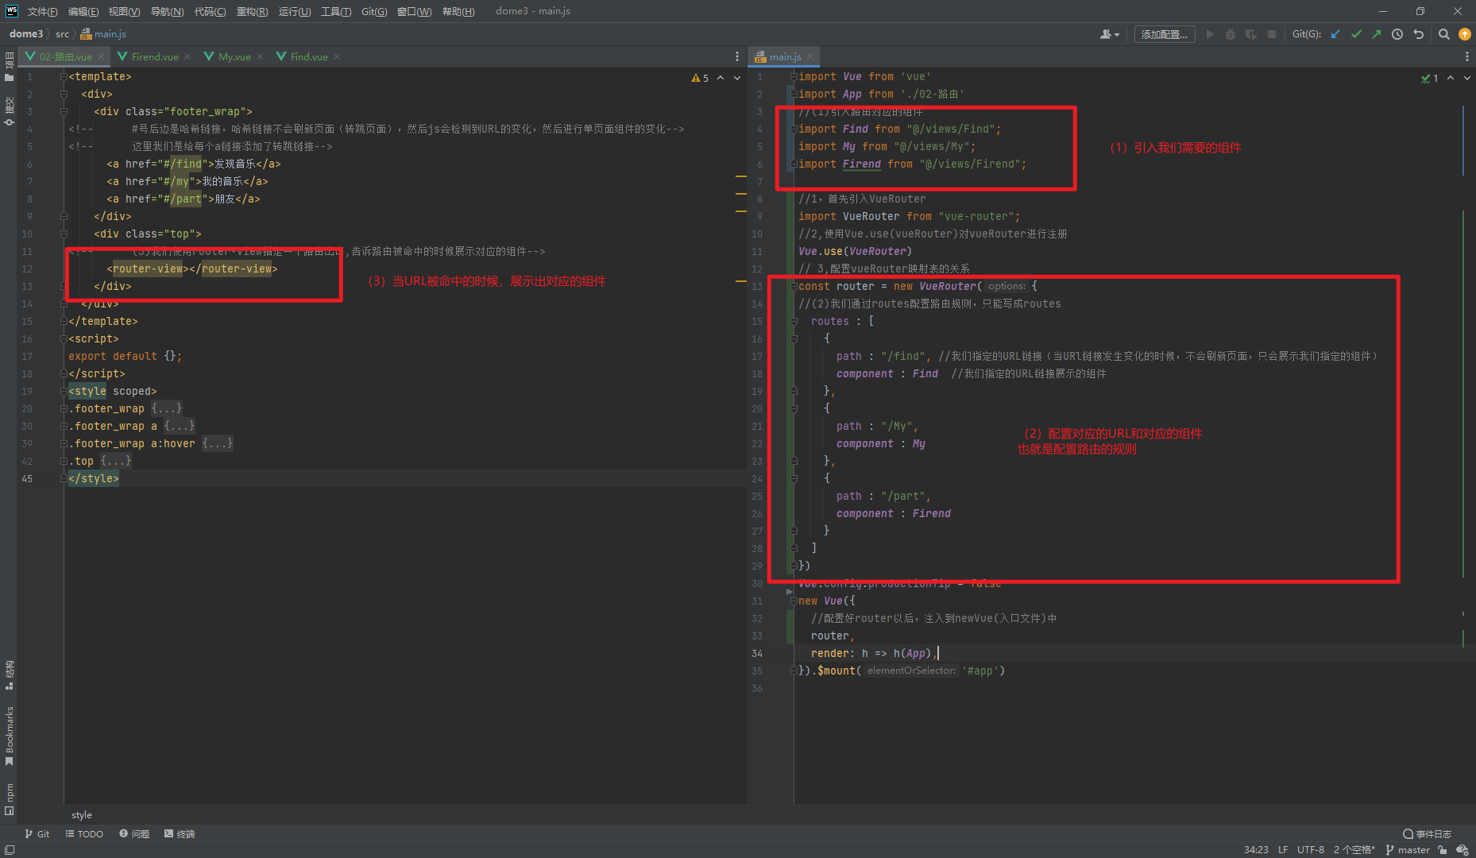The width and height of the screenshot is (1476, 858).
Task: Open the LF line separator selector
Action: click(1283, 849)
